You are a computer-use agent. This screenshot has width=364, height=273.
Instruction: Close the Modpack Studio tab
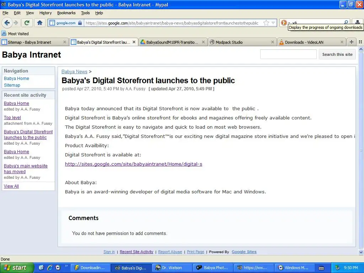pos(273,42)
